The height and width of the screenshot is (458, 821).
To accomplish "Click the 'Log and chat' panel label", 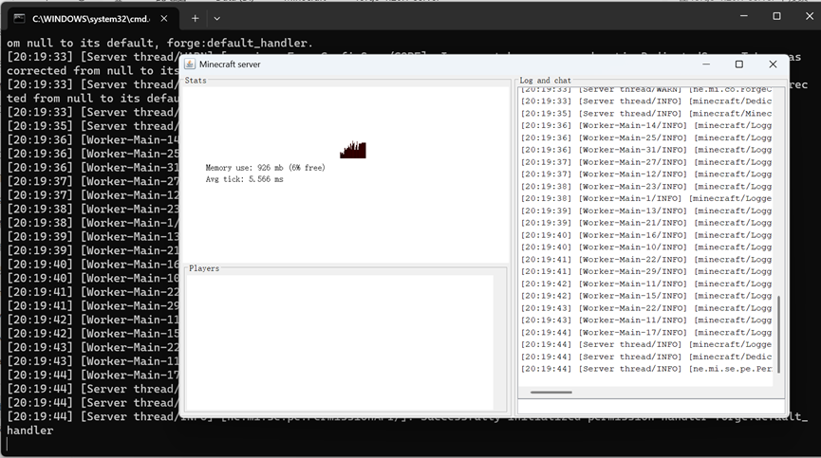I will [x=545, y=81].
